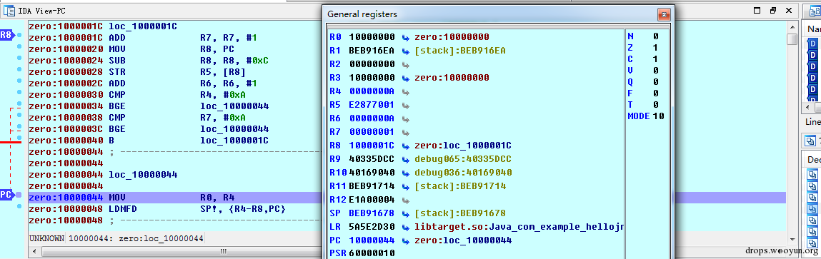Click the IDA View vertical scrollbar thumb
821x259 pixels.
coord(792,40)
